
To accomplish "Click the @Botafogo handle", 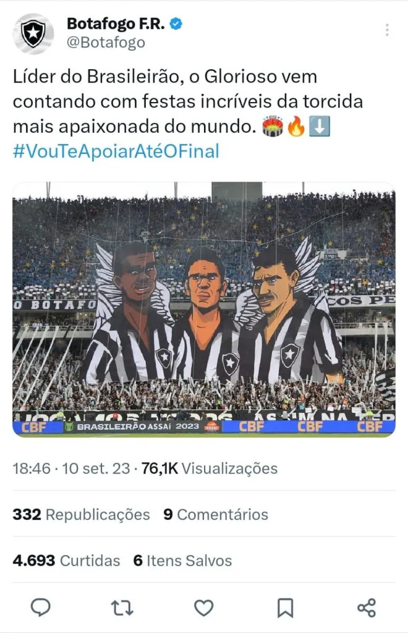I will pos(106,43).
